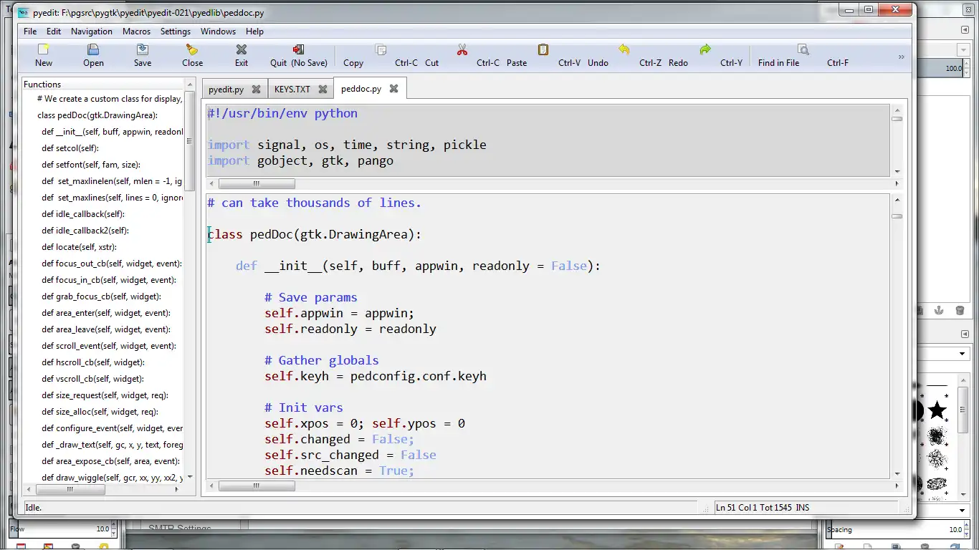The width and height of the screenshot is (979, 550).
Task: Click the lower editor pane's scroll-up arrow
Action: (897, 200)
